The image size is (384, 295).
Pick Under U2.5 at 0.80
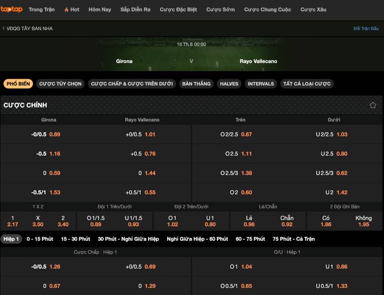point(335,154)
